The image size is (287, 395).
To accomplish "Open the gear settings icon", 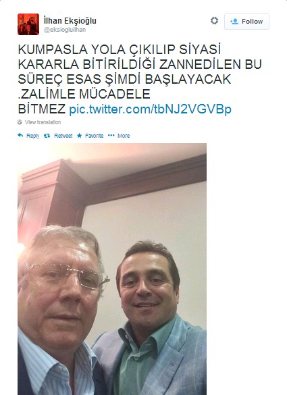I will 215,21.
